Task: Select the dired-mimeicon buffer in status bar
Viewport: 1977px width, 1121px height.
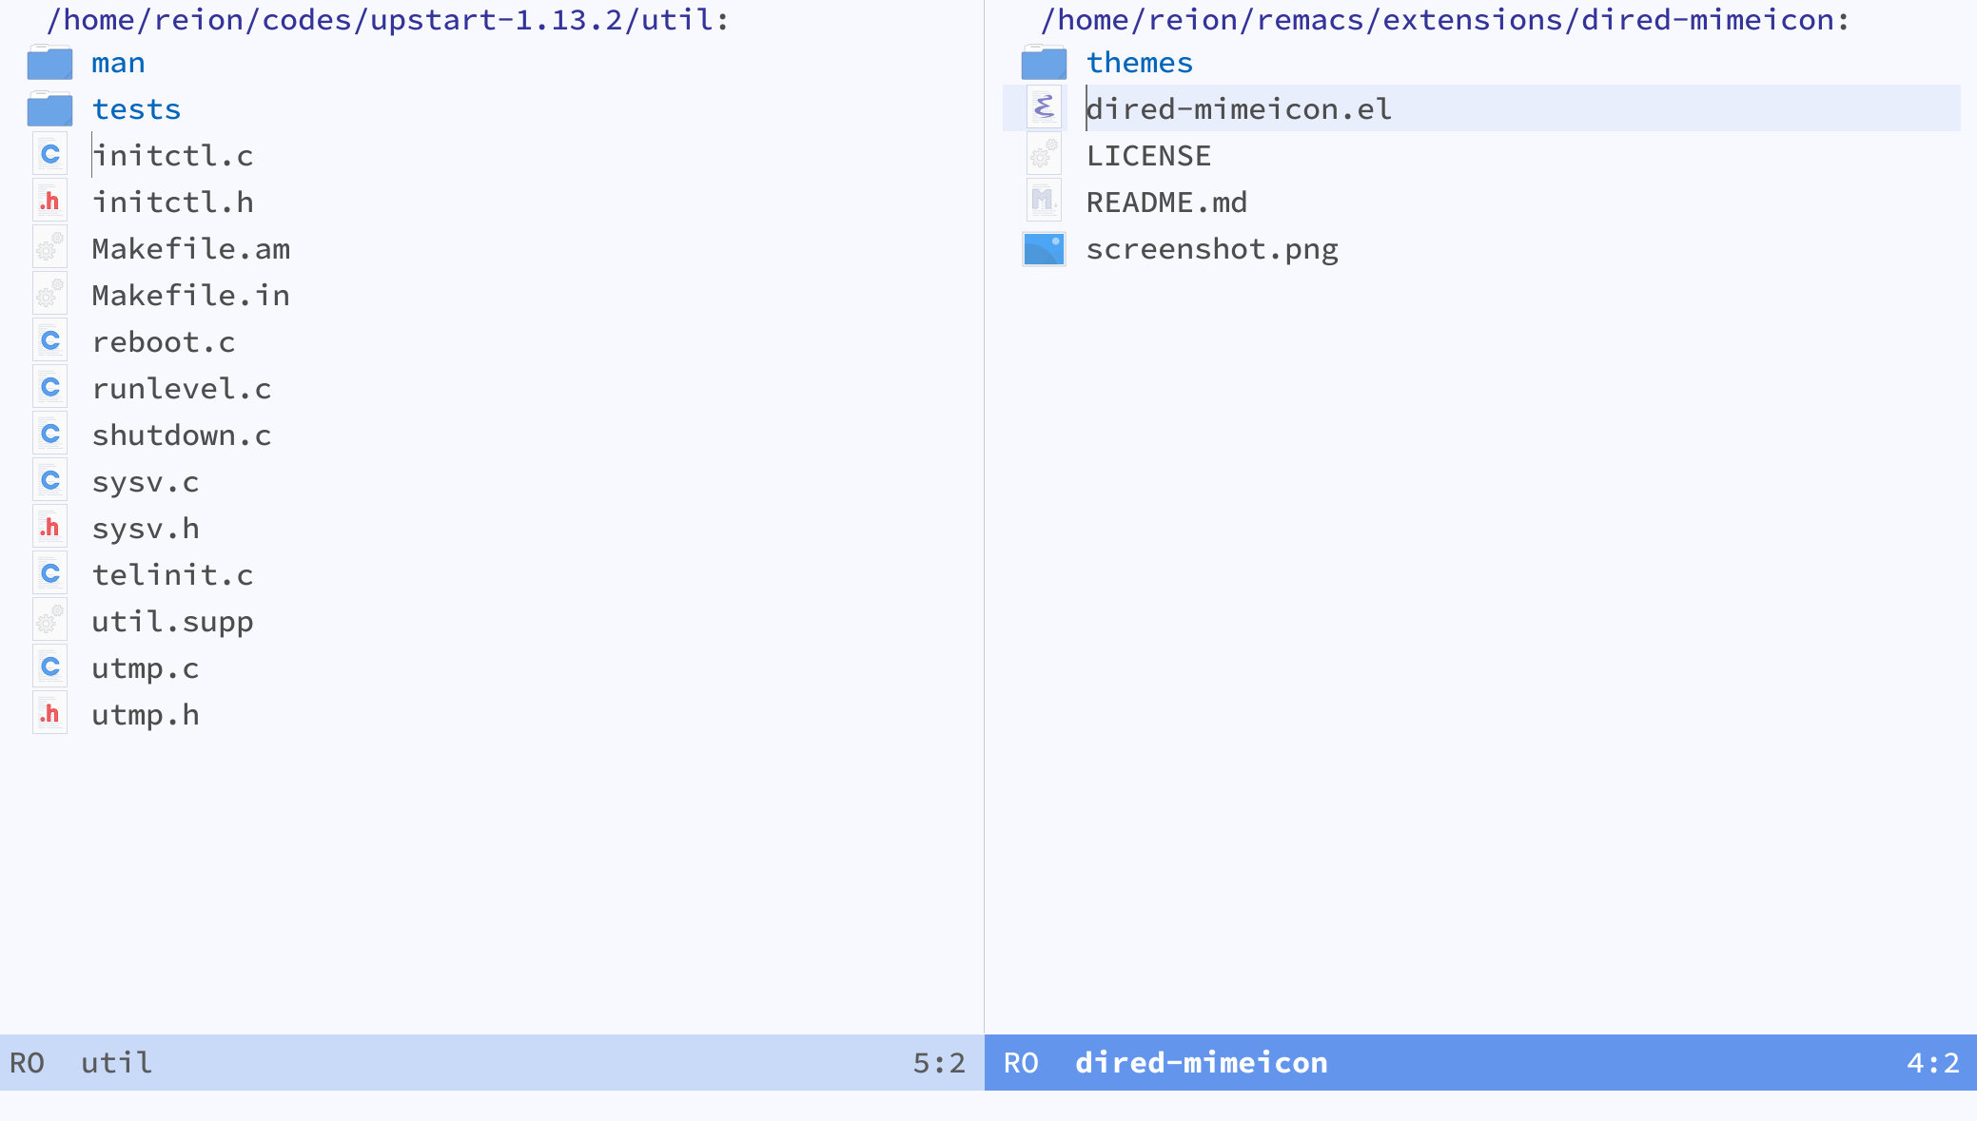Action: pos(1201,1063)
